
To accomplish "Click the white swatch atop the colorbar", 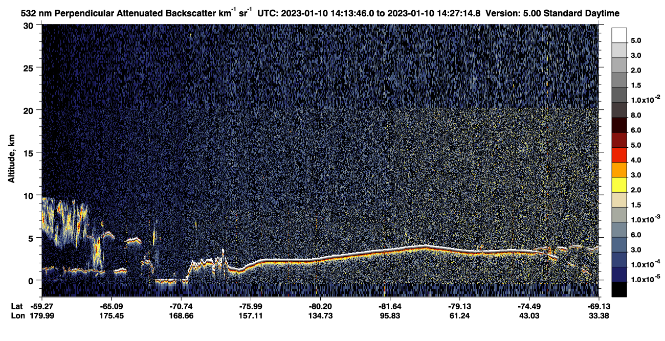I will [619, 34].
